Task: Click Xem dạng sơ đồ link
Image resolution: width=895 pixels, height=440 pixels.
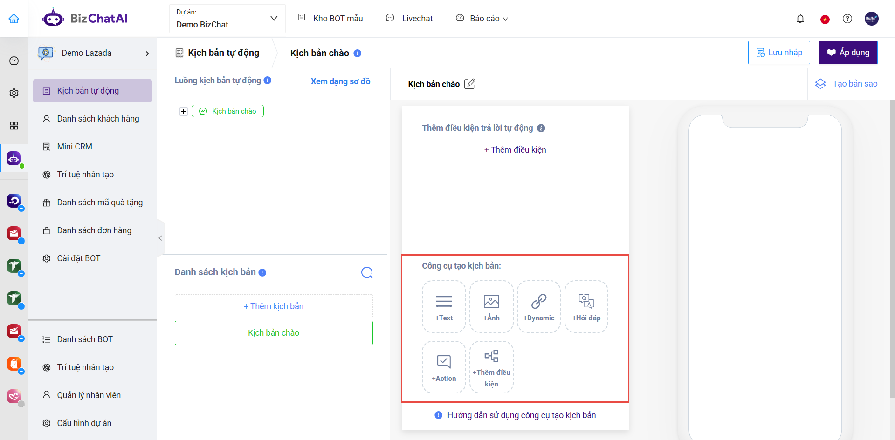Action: (x=340, y=81)
